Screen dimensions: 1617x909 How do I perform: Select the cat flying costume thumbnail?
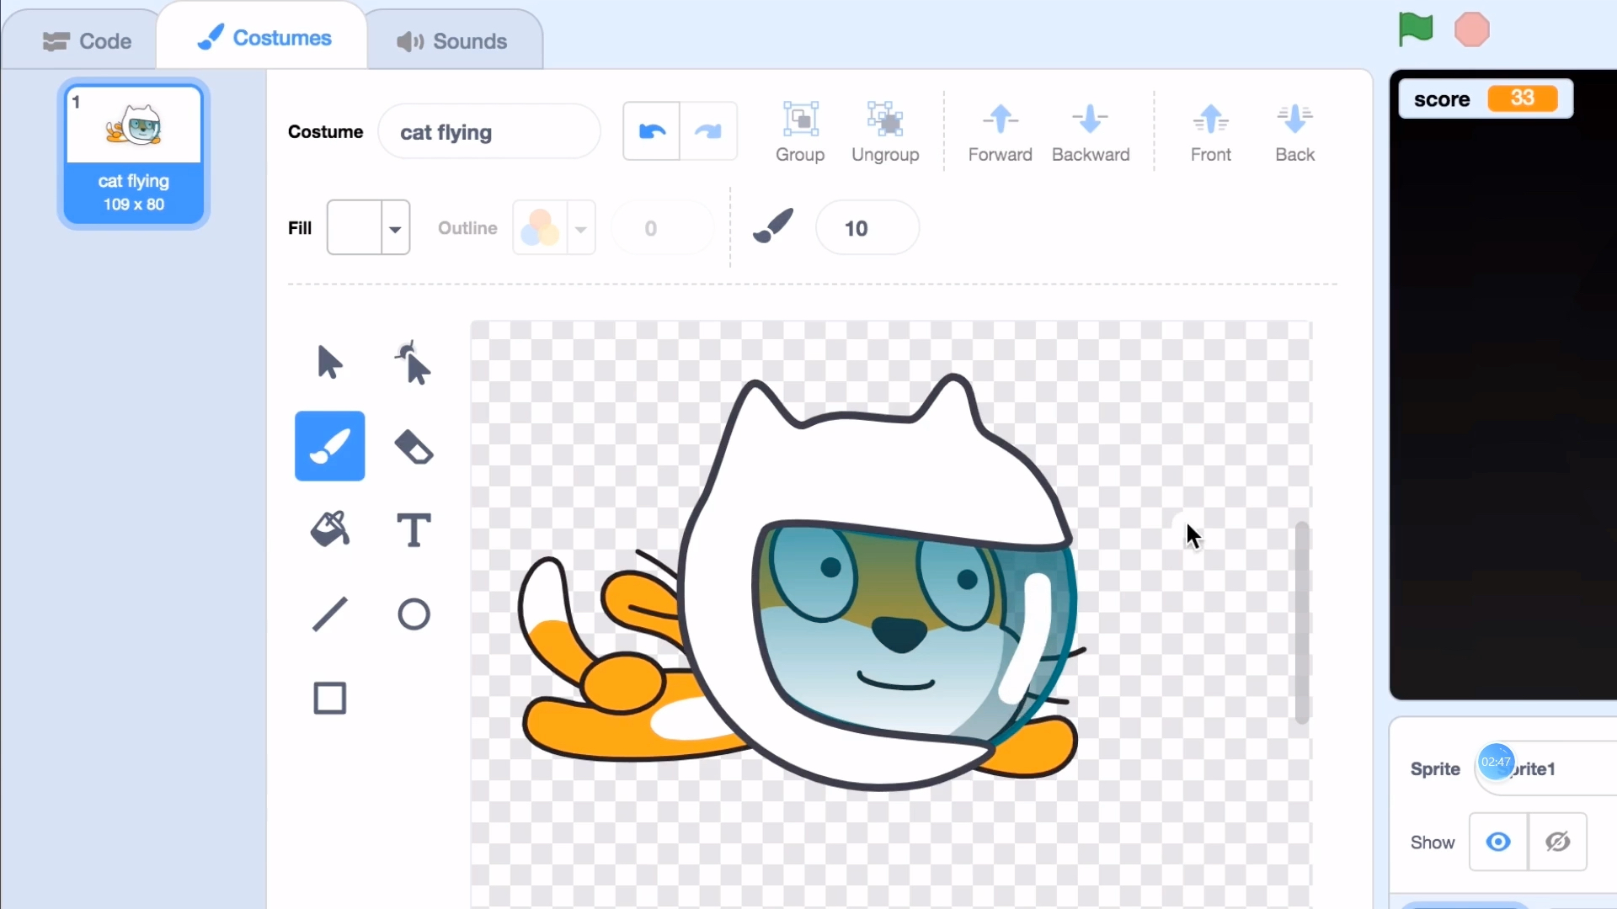(x=133, y=151)
